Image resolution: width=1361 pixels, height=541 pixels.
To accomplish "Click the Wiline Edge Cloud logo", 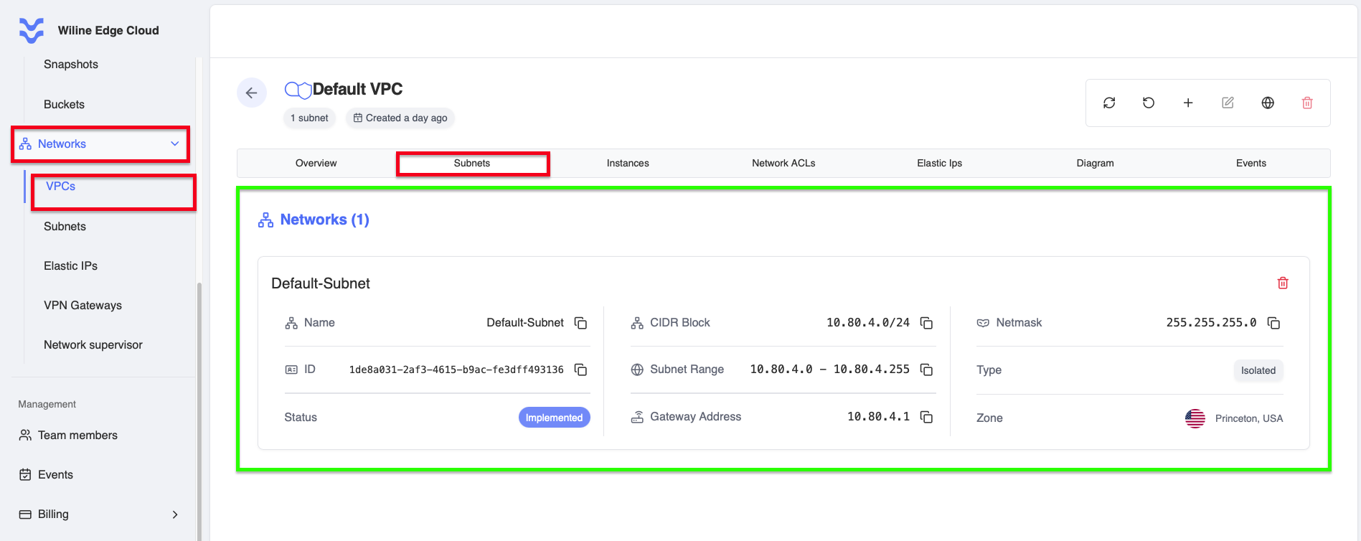I will click(x=32, y=30).
